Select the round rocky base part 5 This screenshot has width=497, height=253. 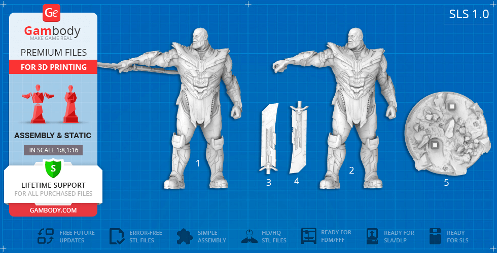(447, 134)
